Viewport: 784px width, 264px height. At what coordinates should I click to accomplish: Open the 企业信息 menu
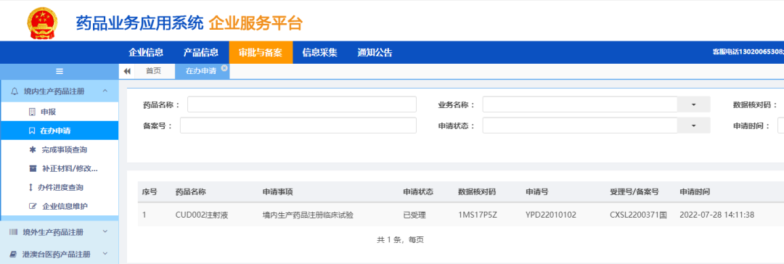146,52
